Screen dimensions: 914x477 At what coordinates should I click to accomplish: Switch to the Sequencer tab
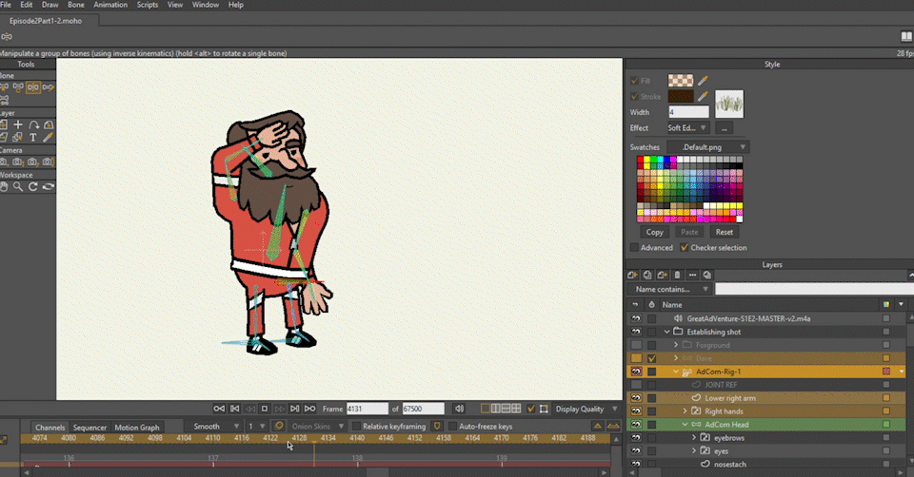pyautogui.click(x=89, y=427)
